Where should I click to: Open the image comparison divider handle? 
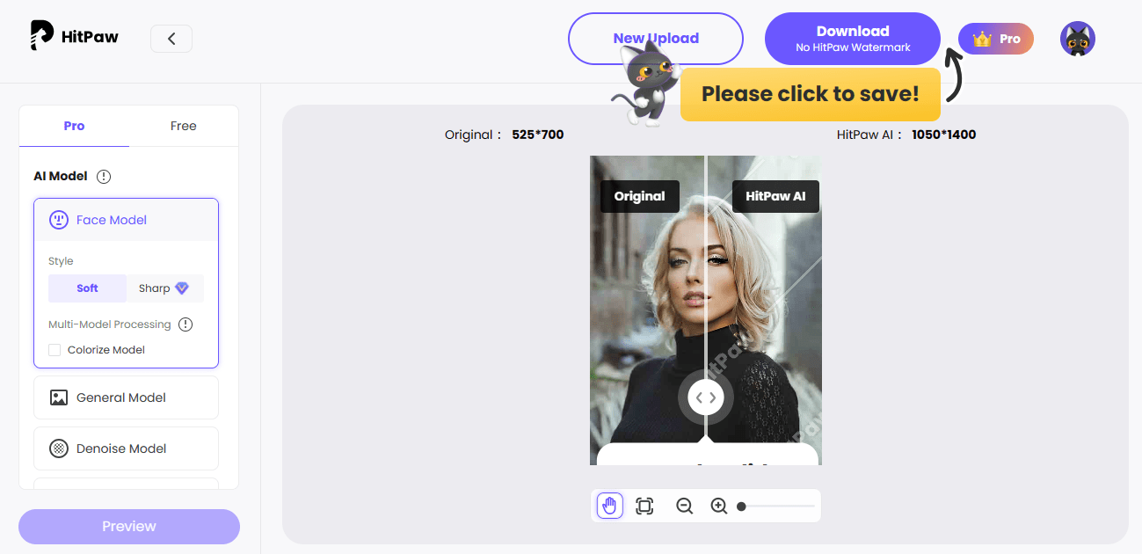click(x=705, y=397)
